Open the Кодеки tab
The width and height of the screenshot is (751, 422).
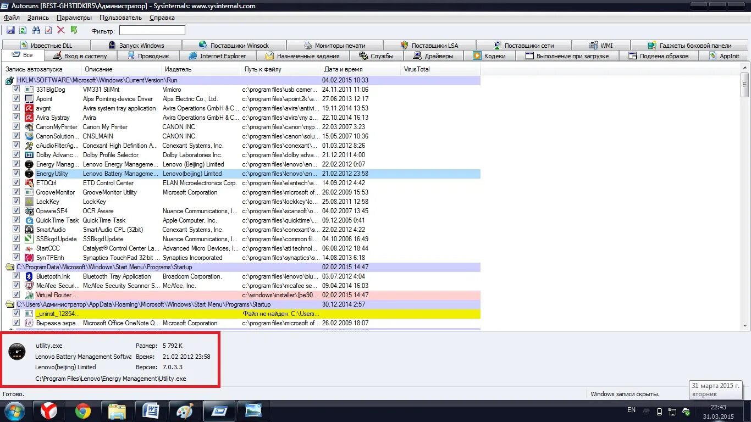489,56
